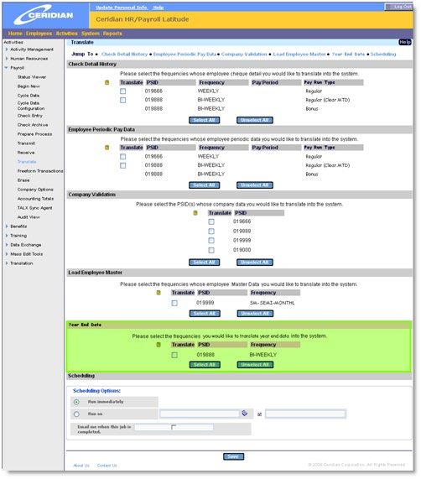Click note icon in Check Detail History
421x479 pixels.
(107, 82)
